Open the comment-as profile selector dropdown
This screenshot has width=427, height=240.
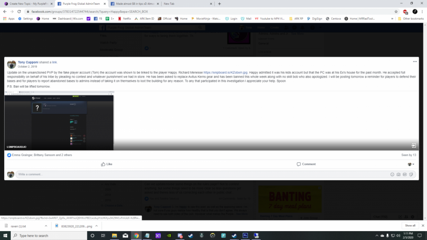pyautogui.click(x=411, y=164)
